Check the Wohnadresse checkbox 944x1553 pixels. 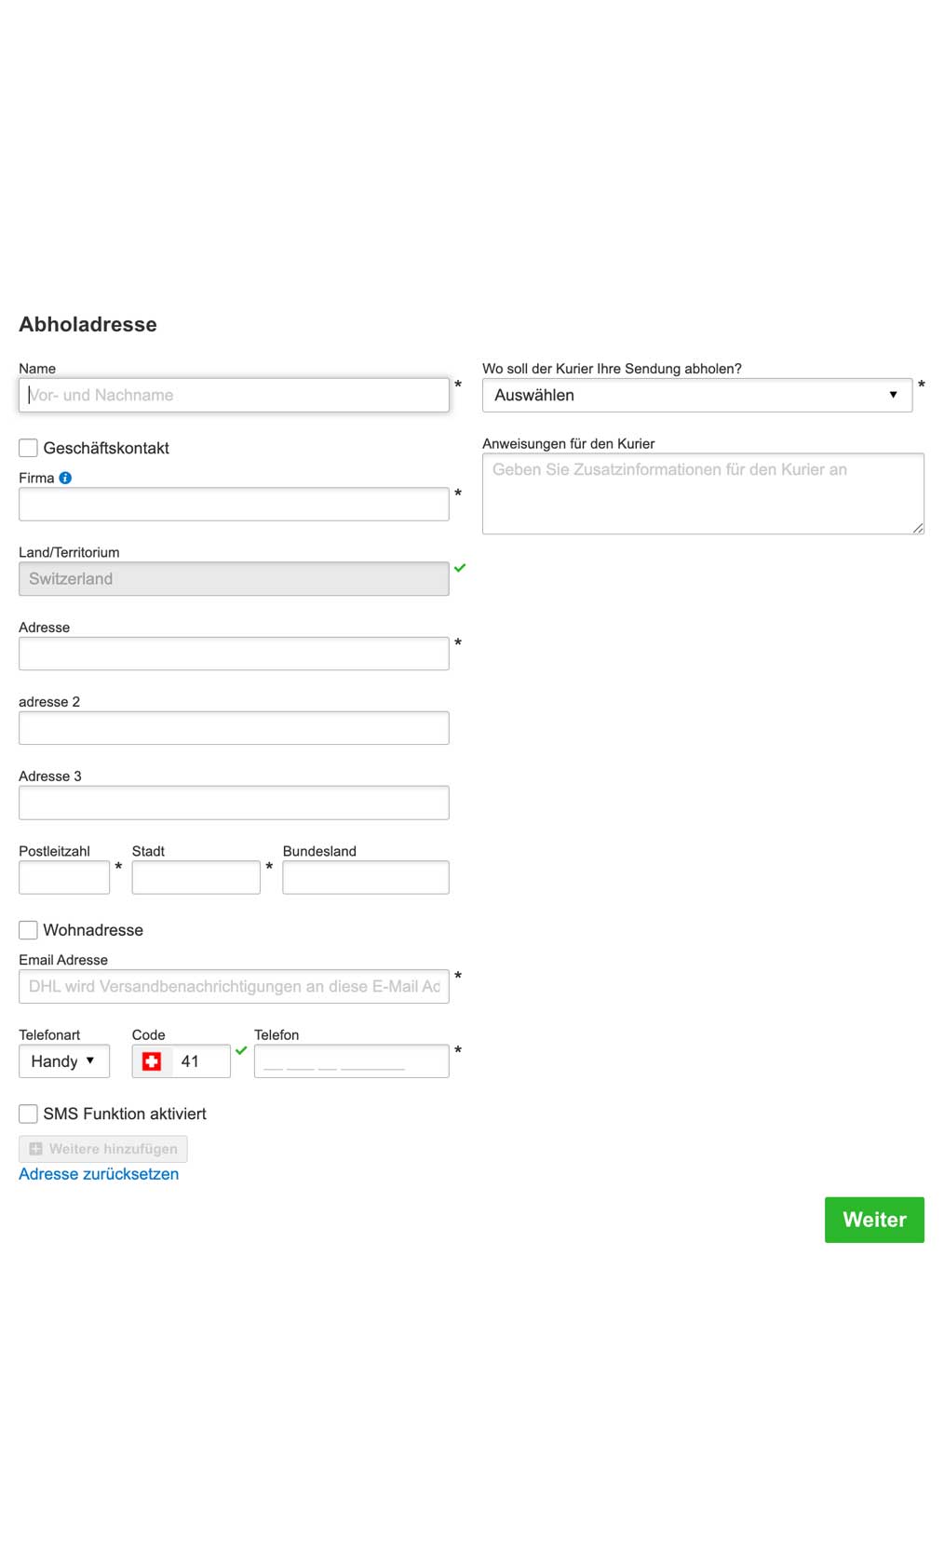[29, 930]
